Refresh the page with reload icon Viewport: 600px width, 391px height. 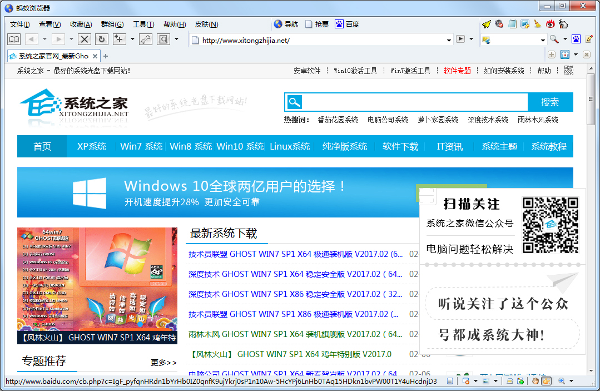(x=101, y=39)
